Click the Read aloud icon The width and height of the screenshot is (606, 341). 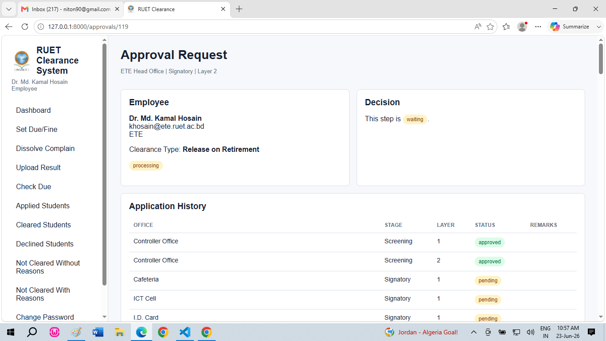478,27
